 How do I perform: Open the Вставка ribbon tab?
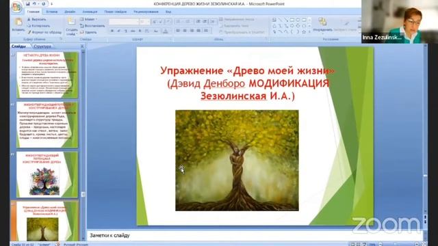pyautogui.click(x=52, y=12)
